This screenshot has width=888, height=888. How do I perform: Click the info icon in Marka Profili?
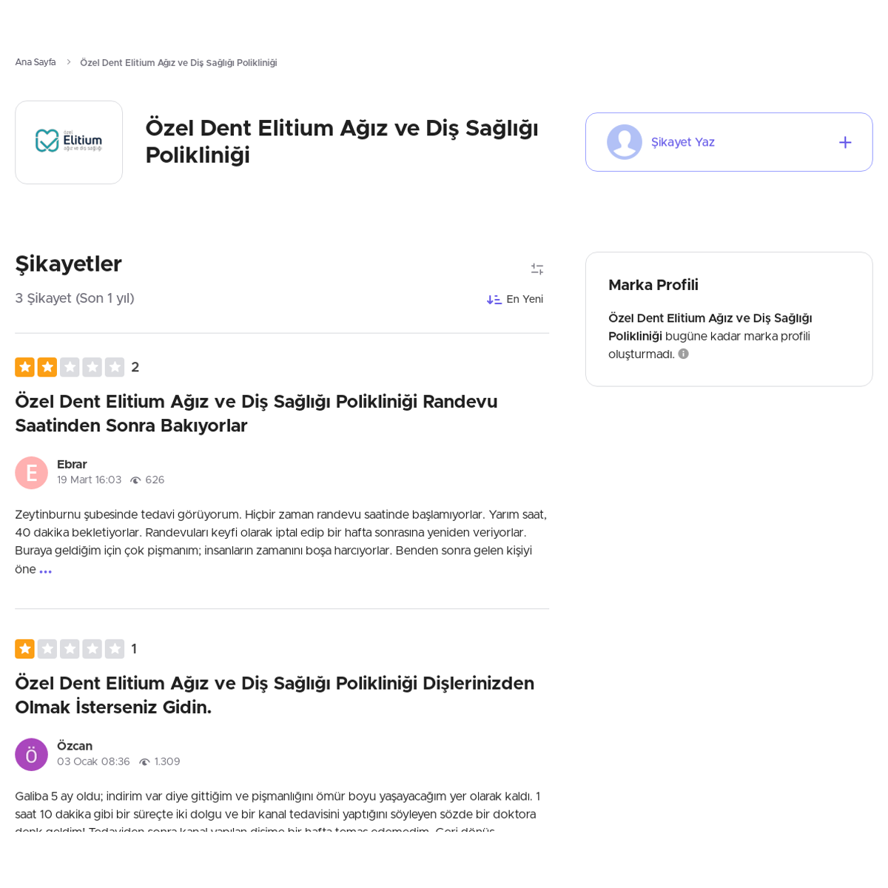[x=684, y=354]
